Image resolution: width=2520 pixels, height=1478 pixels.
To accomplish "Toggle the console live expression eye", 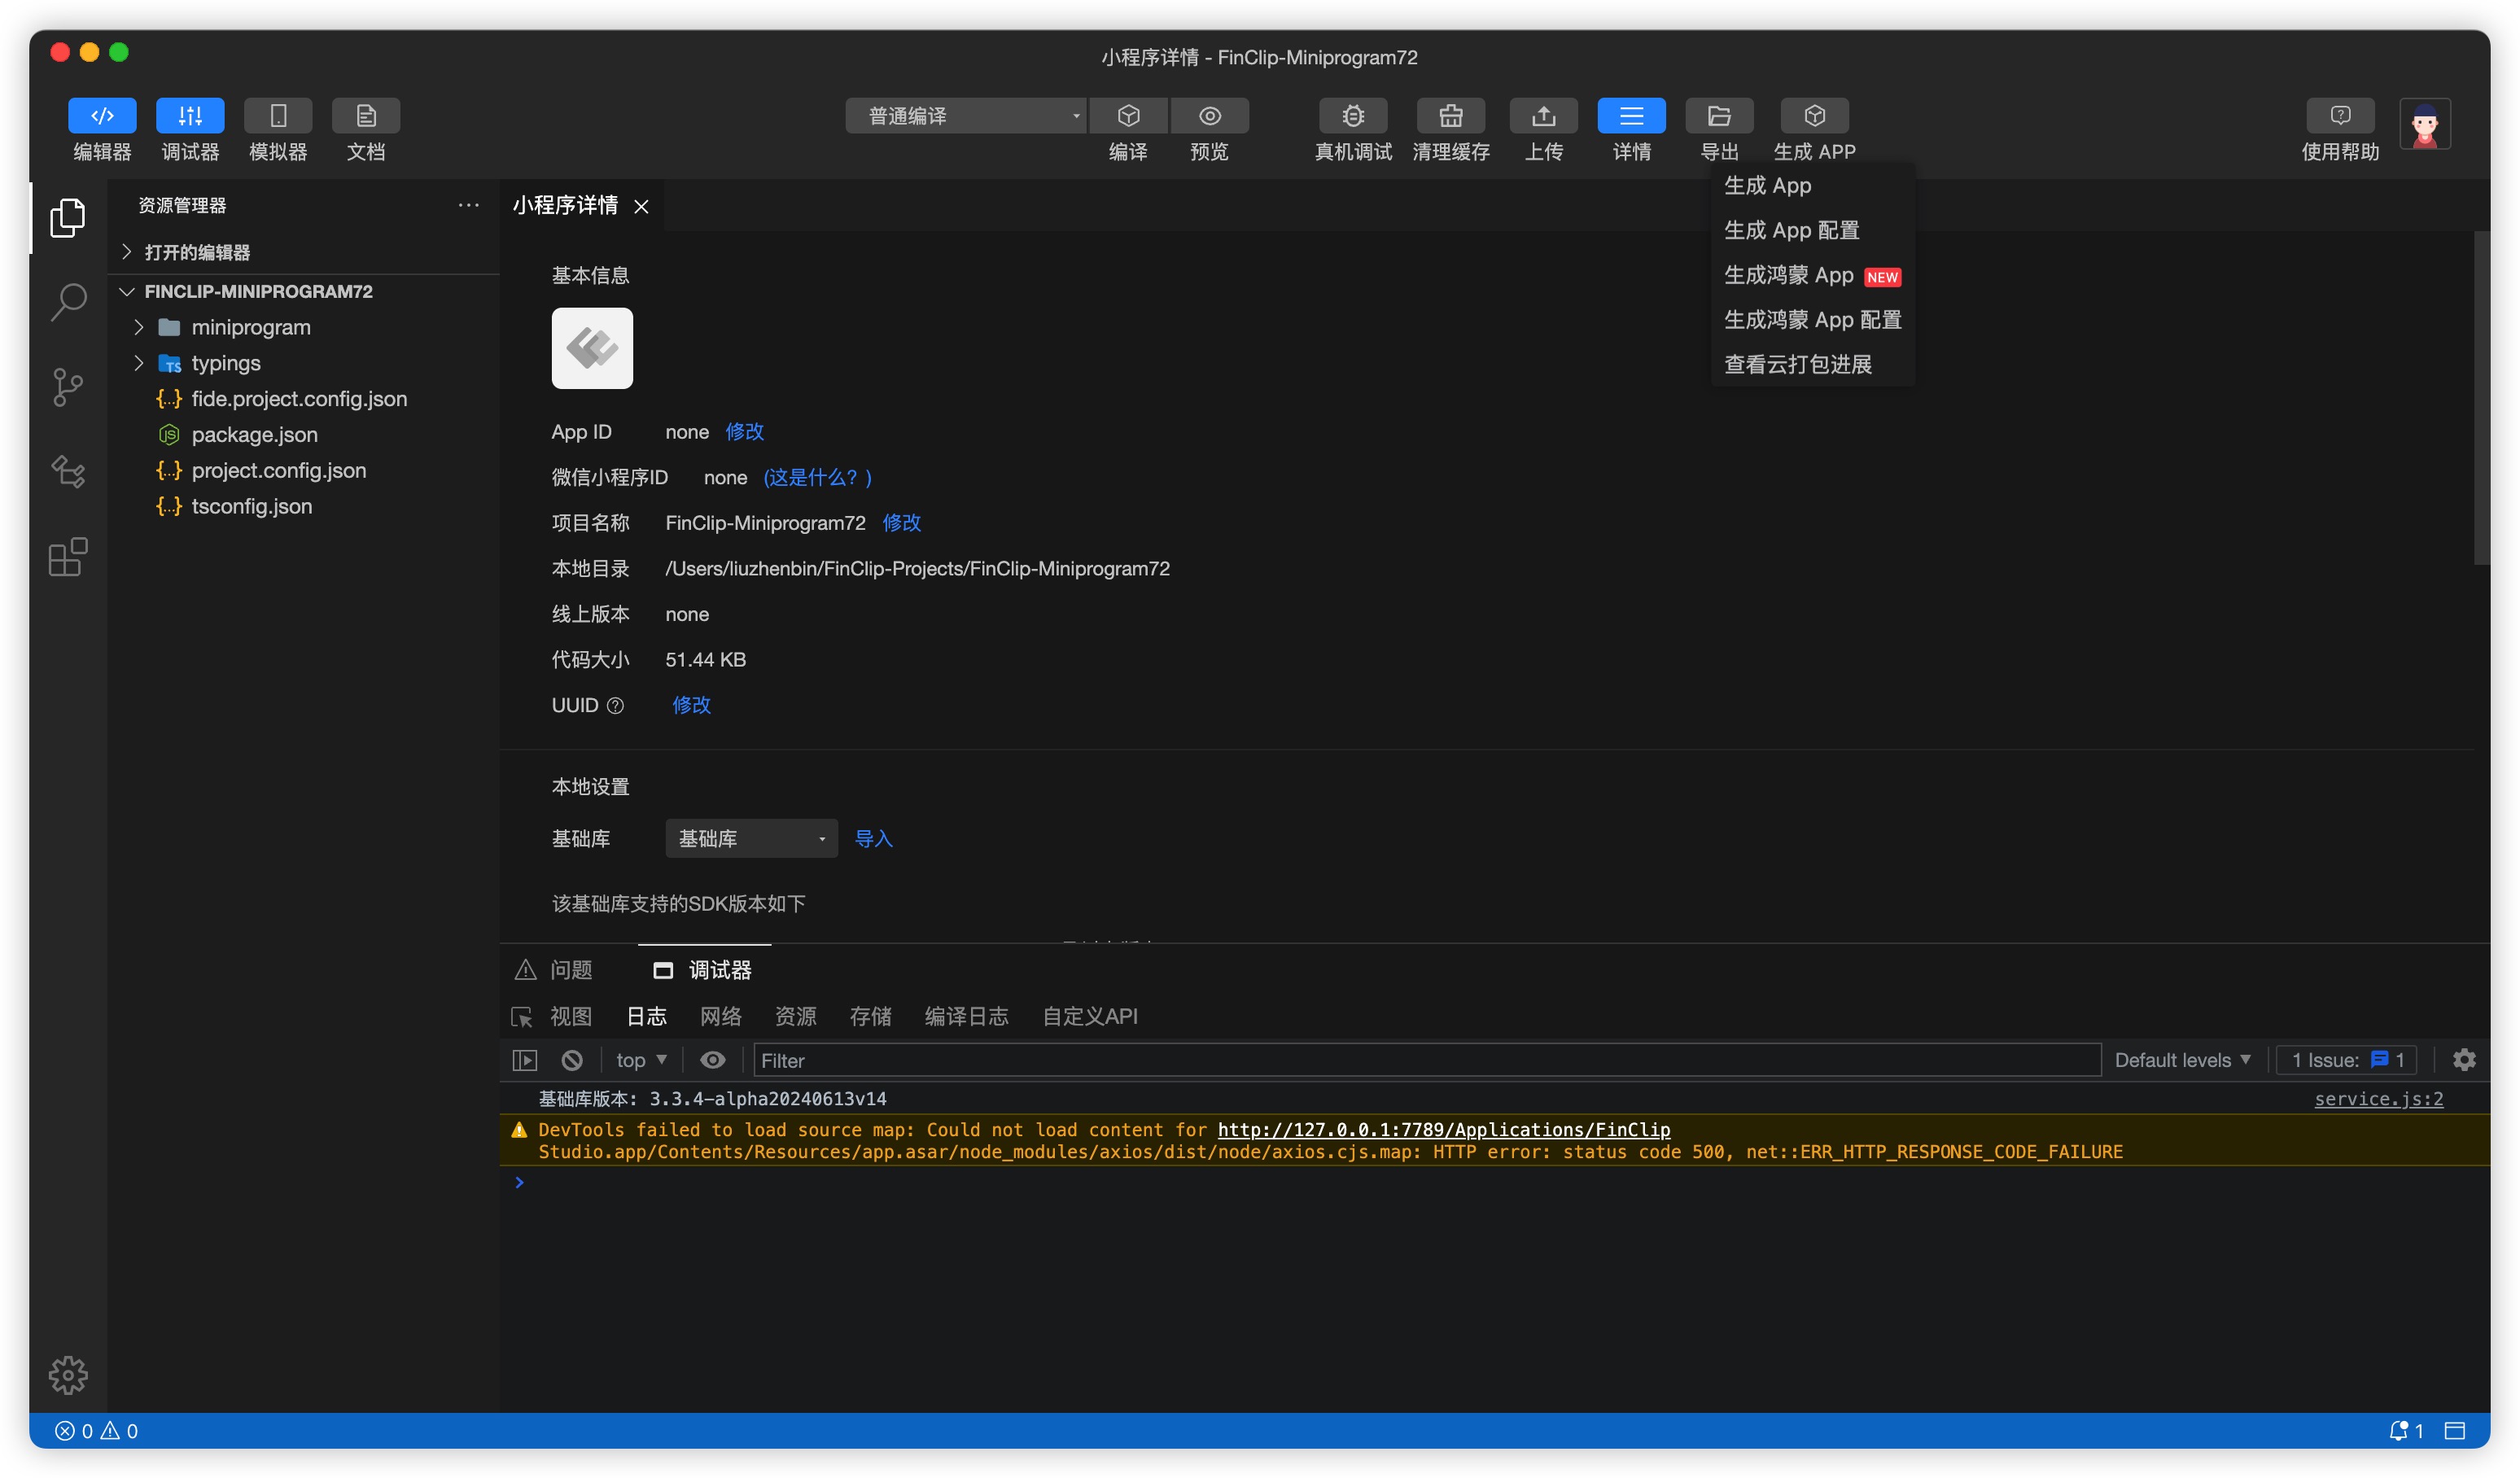I will point(712,1060).
